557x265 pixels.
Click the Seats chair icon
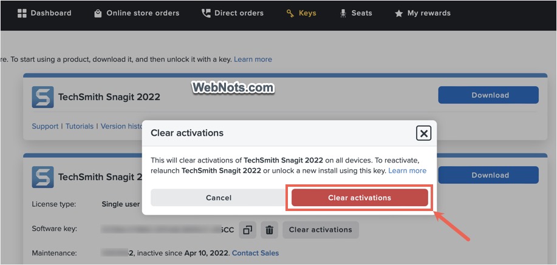343,13
